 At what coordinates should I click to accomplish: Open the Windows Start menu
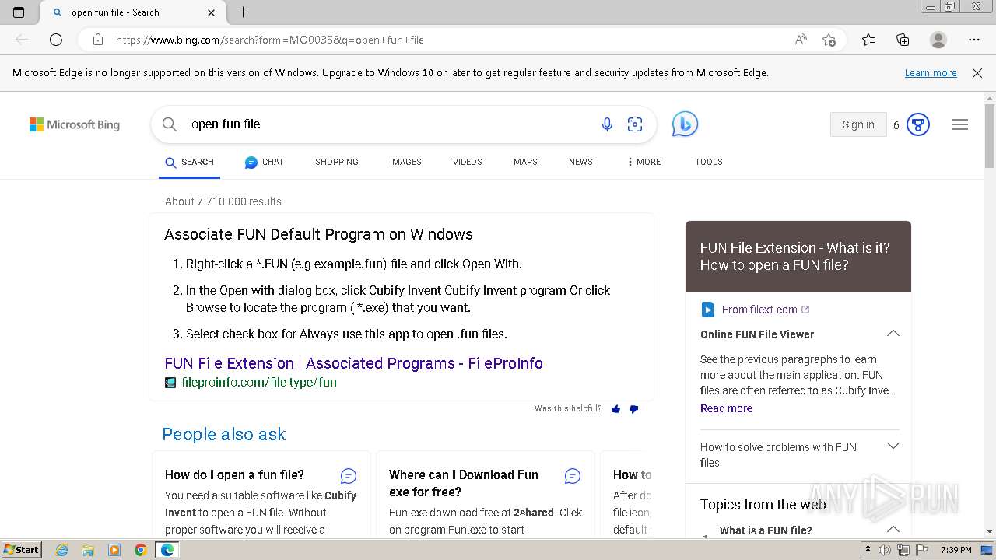[x=22, y=550]
